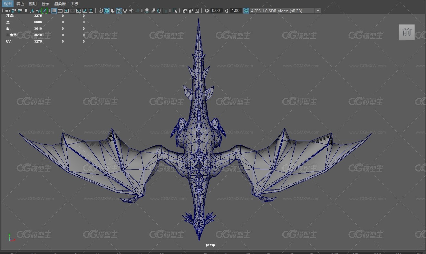The width and height of the screenshot is (426, 254).
Task: Toggle the View Transform ON button
Action: point(246,11)
